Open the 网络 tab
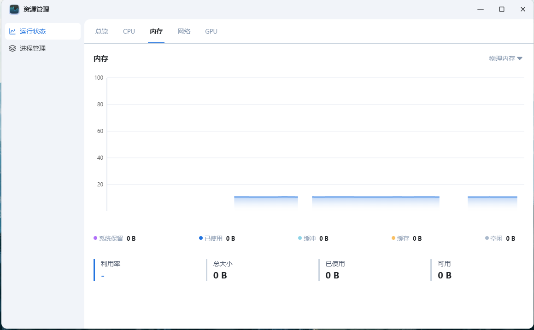The height and width of the screenshot is (330, 534). pyautogui.click(x=184, y=31)
